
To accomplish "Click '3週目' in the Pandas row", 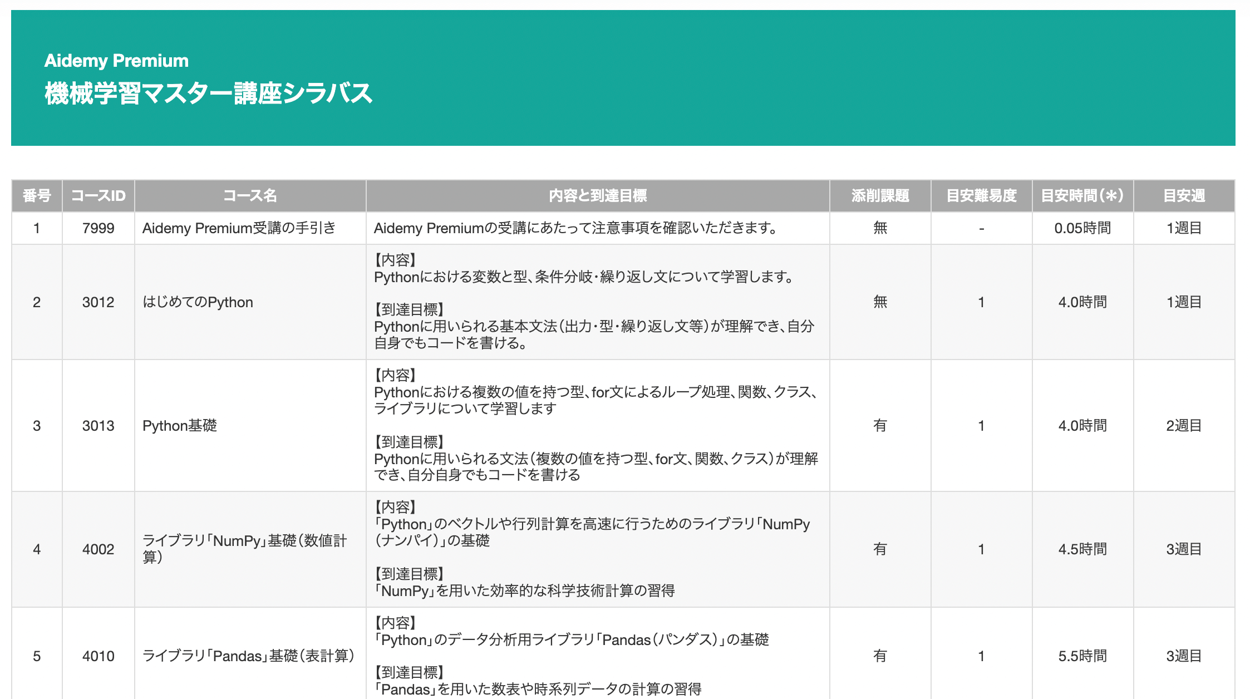I will click(x=1184, y=656).
